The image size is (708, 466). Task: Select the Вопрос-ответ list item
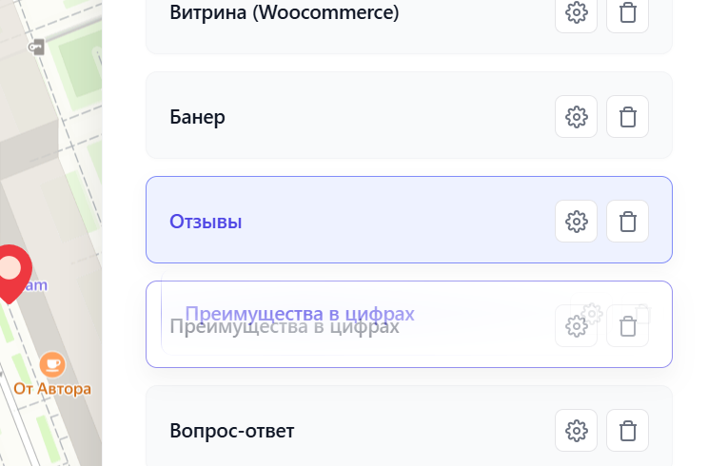tap(231, 431)
